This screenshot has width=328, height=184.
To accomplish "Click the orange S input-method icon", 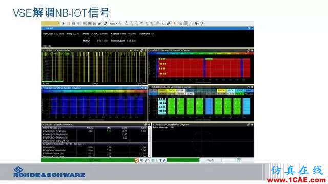I will click(x=137, y=160).
